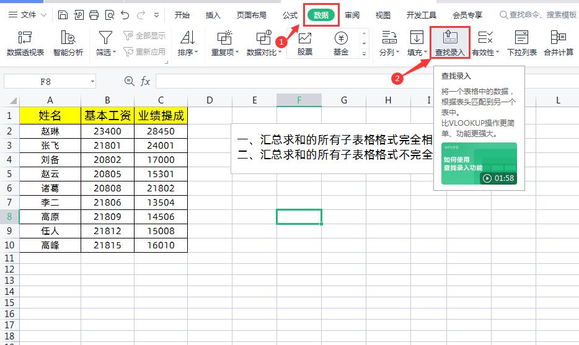The image size is (579, 345).
Task: Switch to the 视图 tab
Action: [383, 15]
